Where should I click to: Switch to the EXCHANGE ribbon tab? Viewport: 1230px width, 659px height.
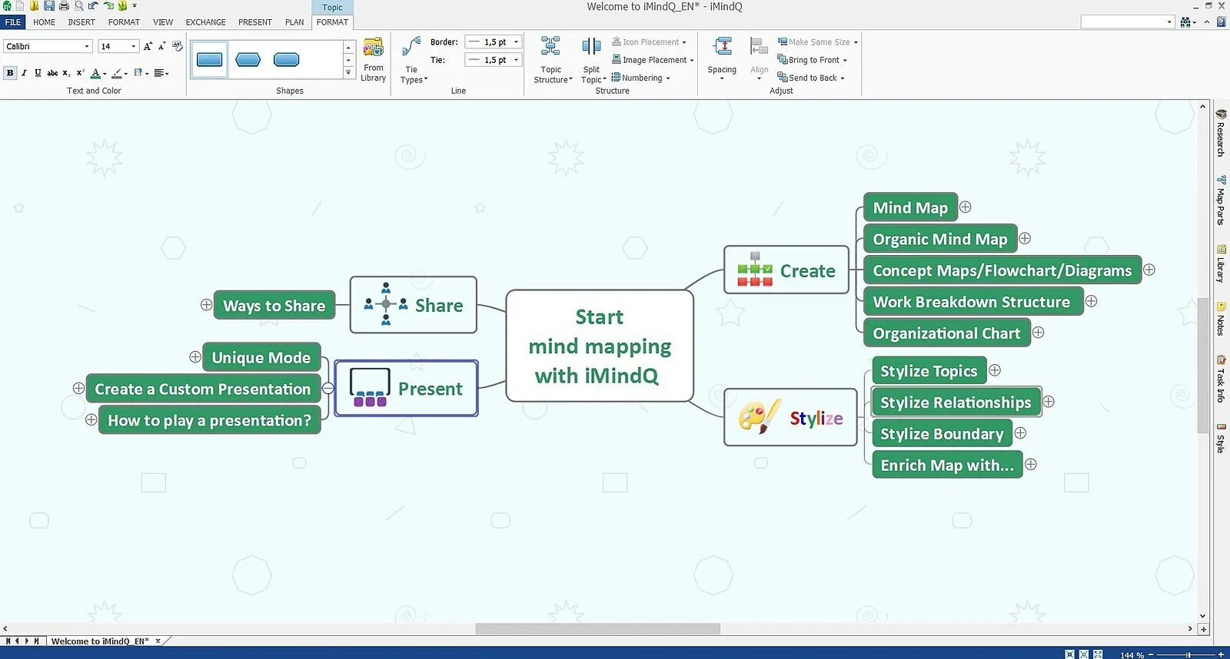[206, 22]
